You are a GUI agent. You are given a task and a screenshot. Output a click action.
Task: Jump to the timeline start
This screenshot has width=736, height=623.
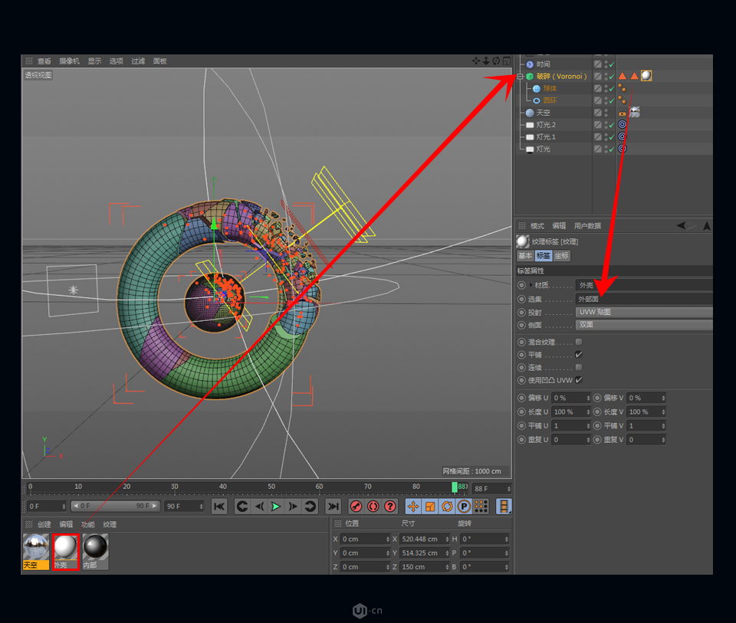pyautogui.click(x=219, y=507)
